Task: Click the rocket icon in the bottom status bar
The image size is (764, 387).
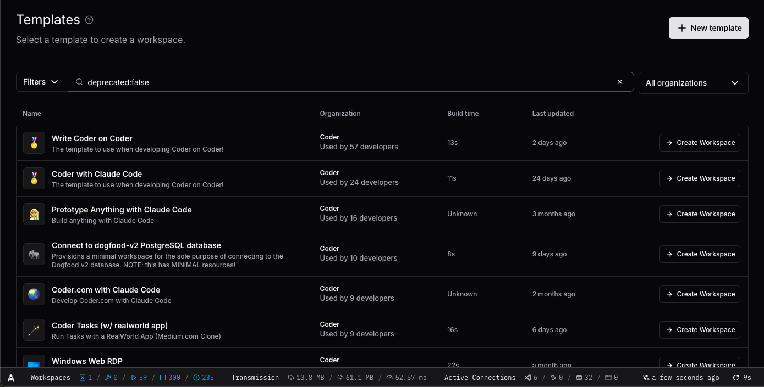Action: click(11, 378)
